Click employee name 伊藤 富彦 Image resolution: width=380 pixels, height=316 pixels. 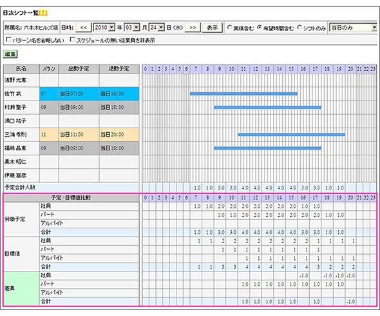tap(15, 175)
